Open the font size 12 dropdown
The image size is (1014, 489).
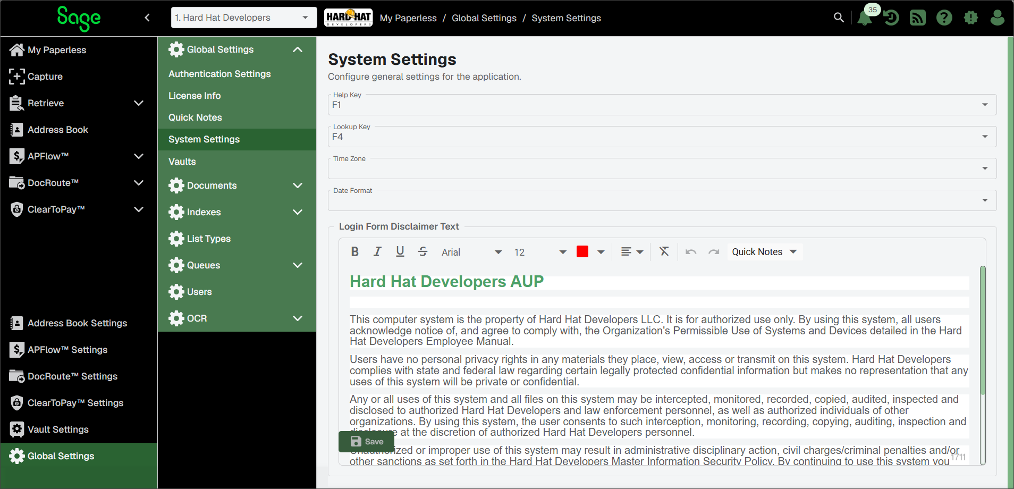[x=540, y=252]
